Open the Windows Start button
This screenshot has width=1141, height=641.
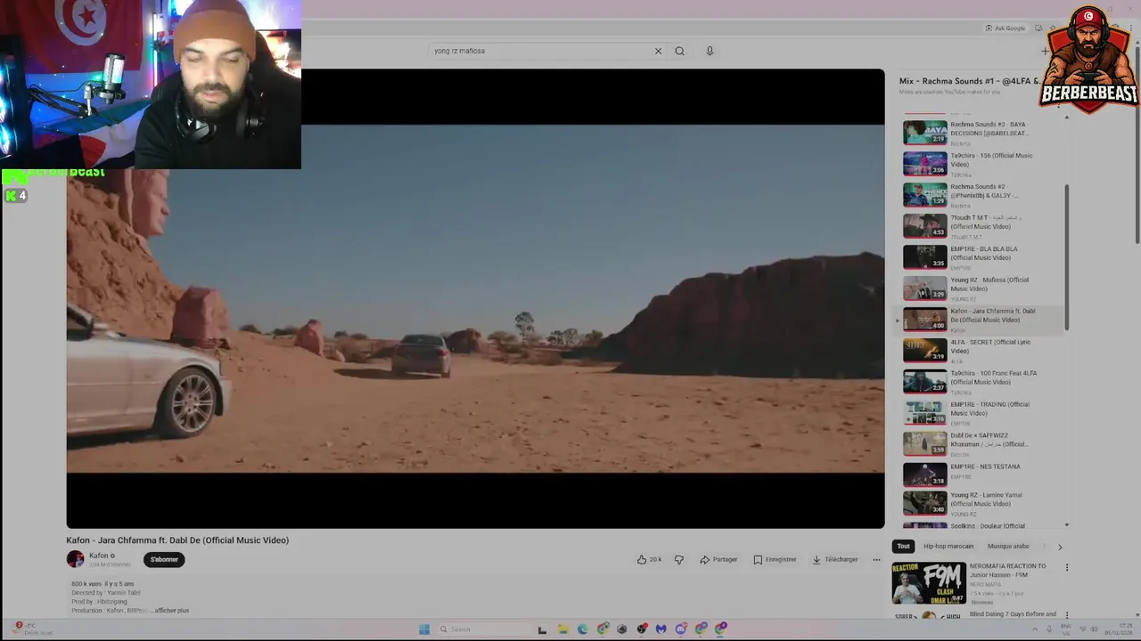click(x=424, y=629)
